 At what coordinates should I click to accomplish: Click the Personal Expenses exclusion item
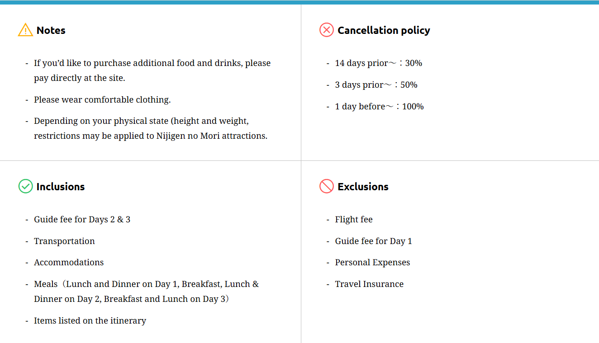pyautogui.click(x=372, y=263)
